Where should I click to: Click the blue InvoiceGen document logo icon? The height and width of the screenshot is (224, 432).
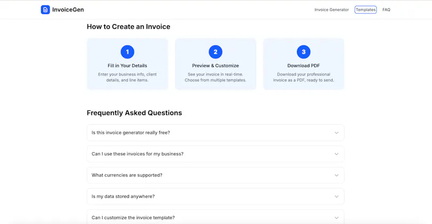[45, 10]
